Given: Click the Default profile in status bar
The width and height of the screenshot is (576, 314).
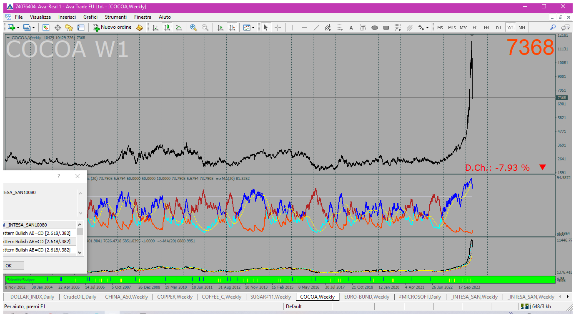Looking at the screenshot, I should point(294,307).
